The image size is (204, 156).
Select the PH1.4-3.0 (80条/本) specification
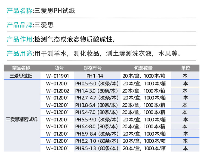coord(97,91)
